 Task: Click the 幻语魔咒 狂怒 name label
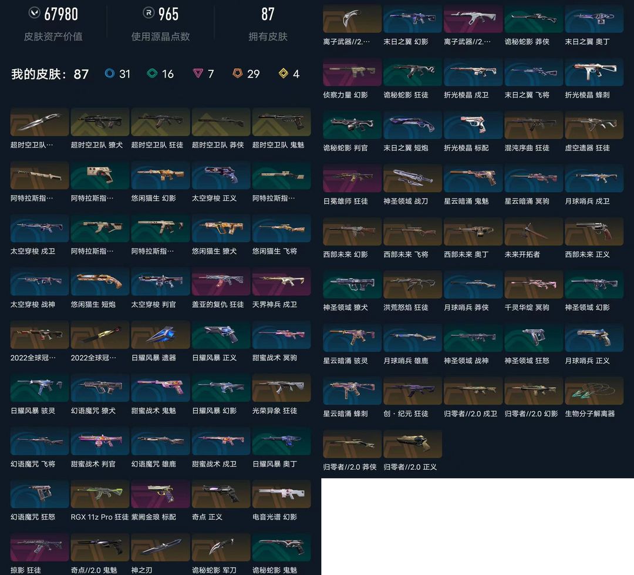[33, 517]
